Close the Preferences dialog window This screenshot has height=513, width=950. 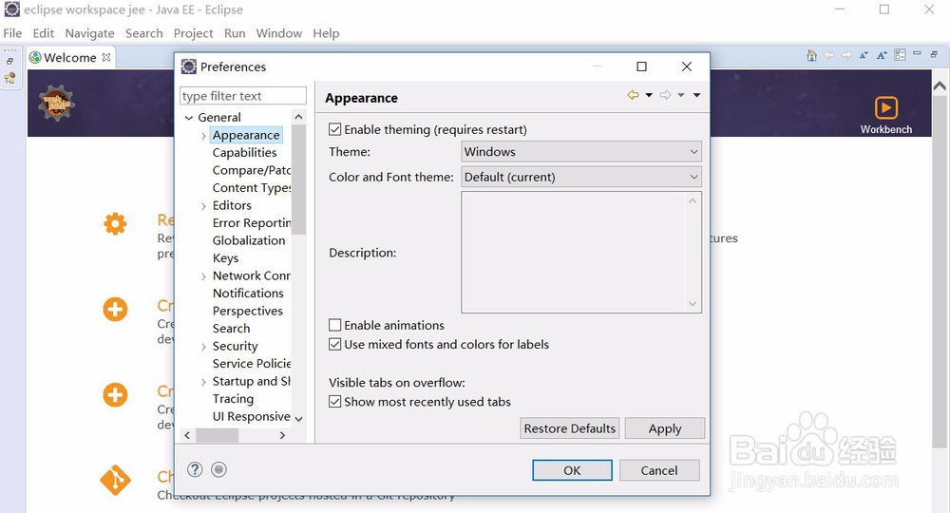click(x=687, y=66)
